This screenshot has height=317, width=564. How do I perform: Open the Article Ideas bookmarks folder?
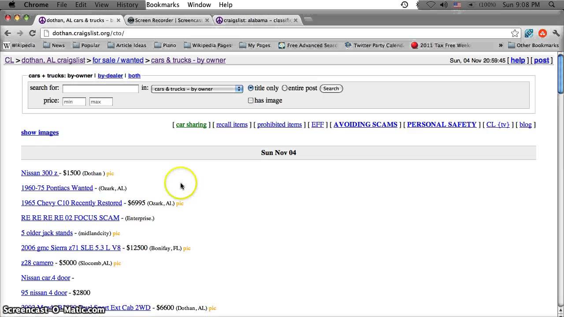tap(126, 45)
